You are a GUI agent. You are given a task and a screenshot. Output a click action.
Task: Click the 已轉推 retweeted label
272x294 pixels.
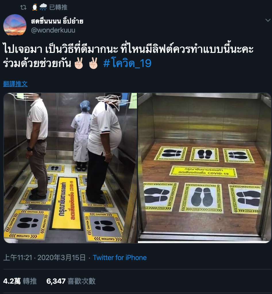[x=58, y=7]
